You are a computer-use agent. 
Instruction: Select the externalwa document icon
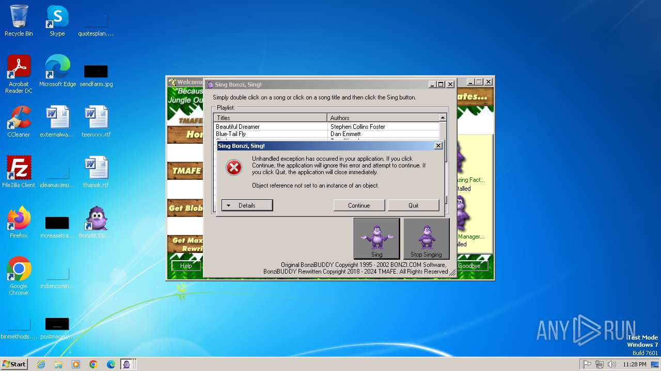pyautogui.click(x=57, y=121)
